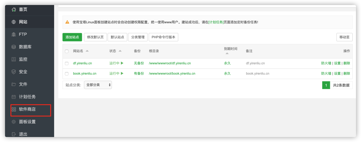
Task: Click the 备注 cell book.yirenliu.cn
Action: 258,73
